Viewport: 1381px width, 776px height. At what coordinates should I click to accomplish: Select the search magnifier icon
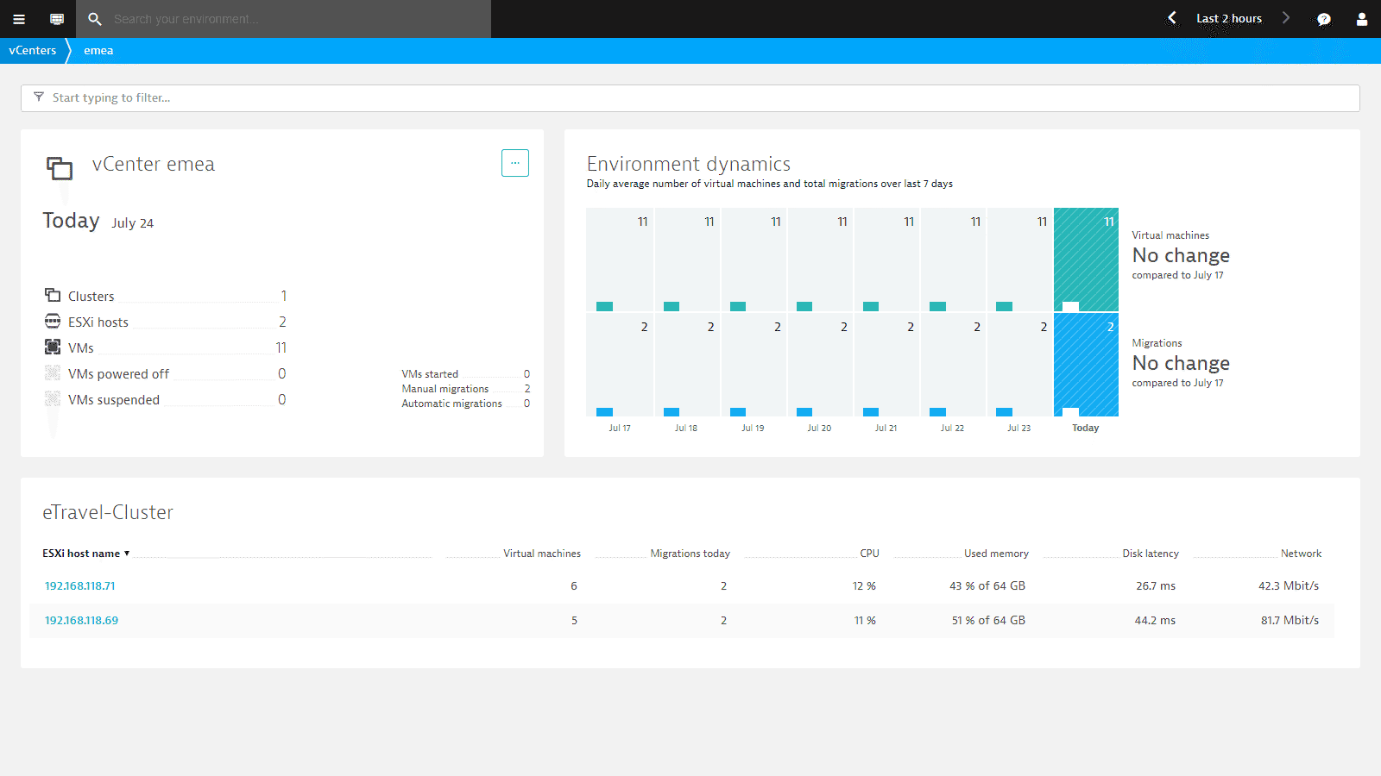(x=95, y=18)
